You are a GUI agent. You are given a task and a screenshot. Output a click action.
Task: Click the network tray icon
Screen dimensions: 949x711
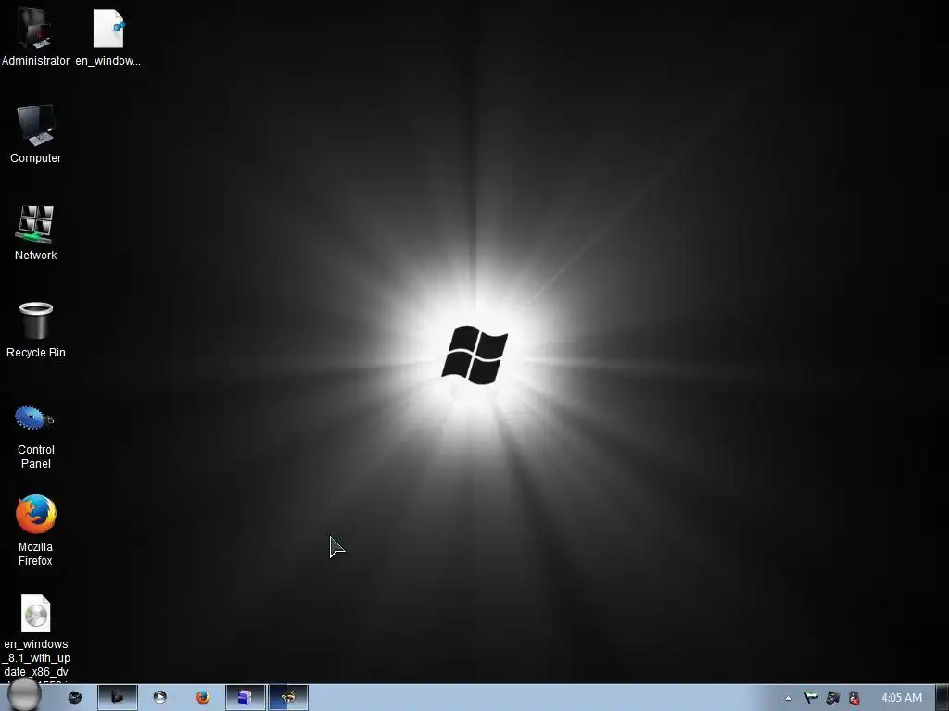click(833, 698)
